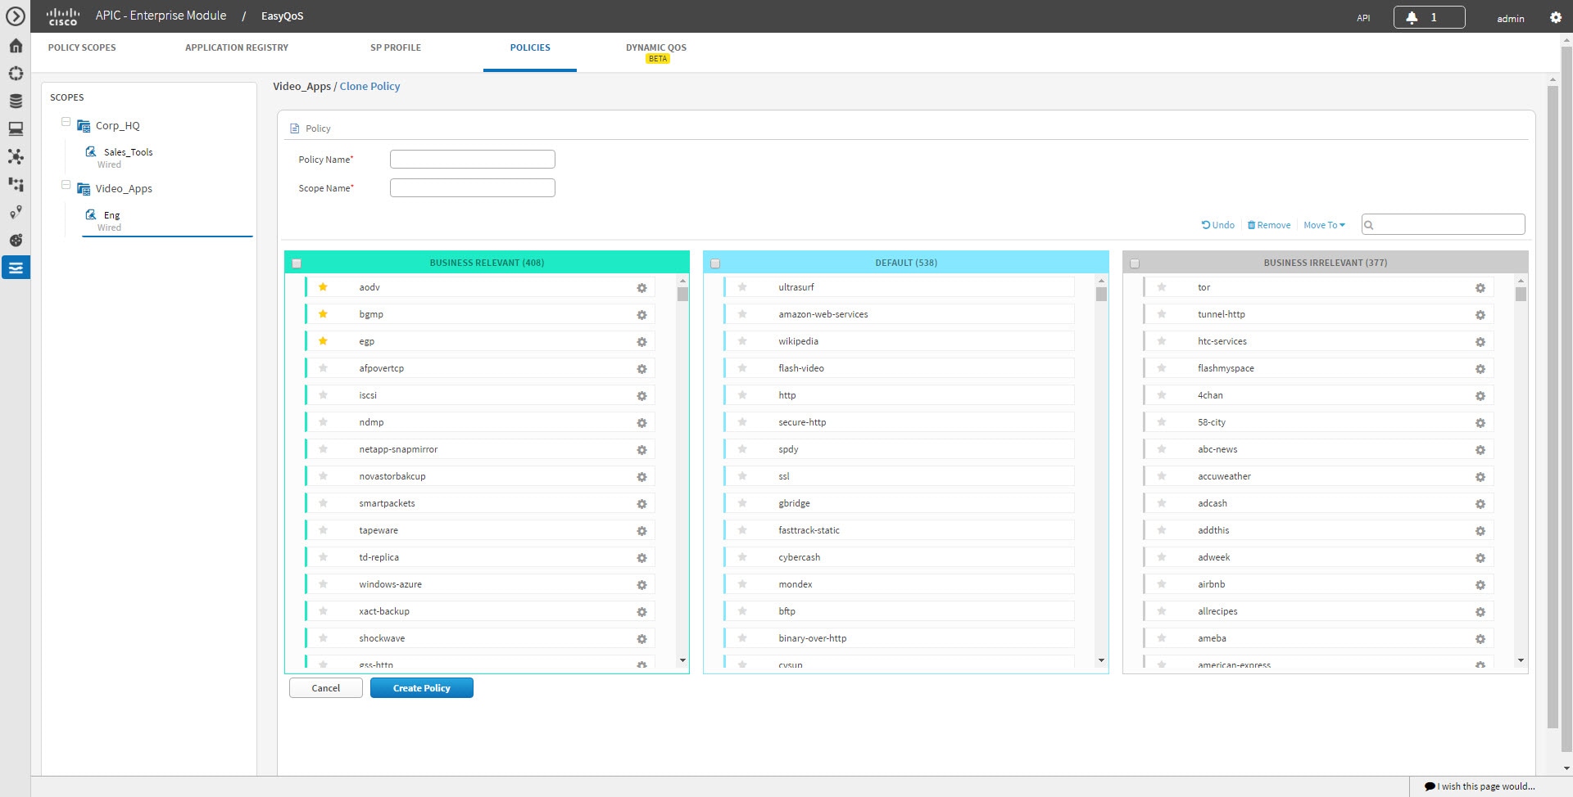The height and width of the screenshot is (797, 1573).
Task: Click the Remove link
Action: [1269, 225]
